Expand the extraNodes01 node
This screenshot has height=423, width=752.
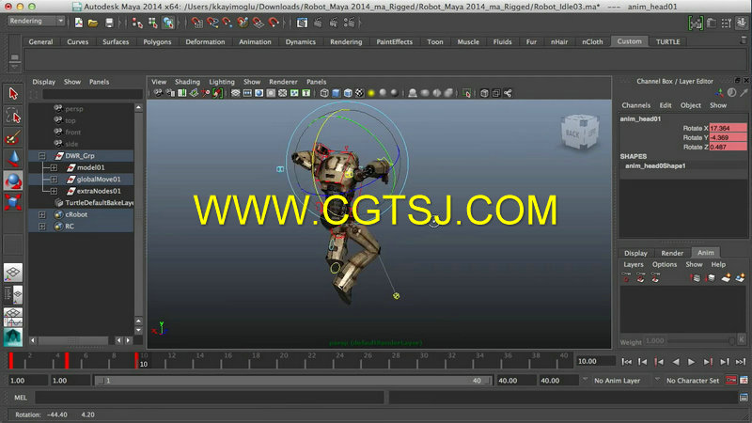(54, 191)
